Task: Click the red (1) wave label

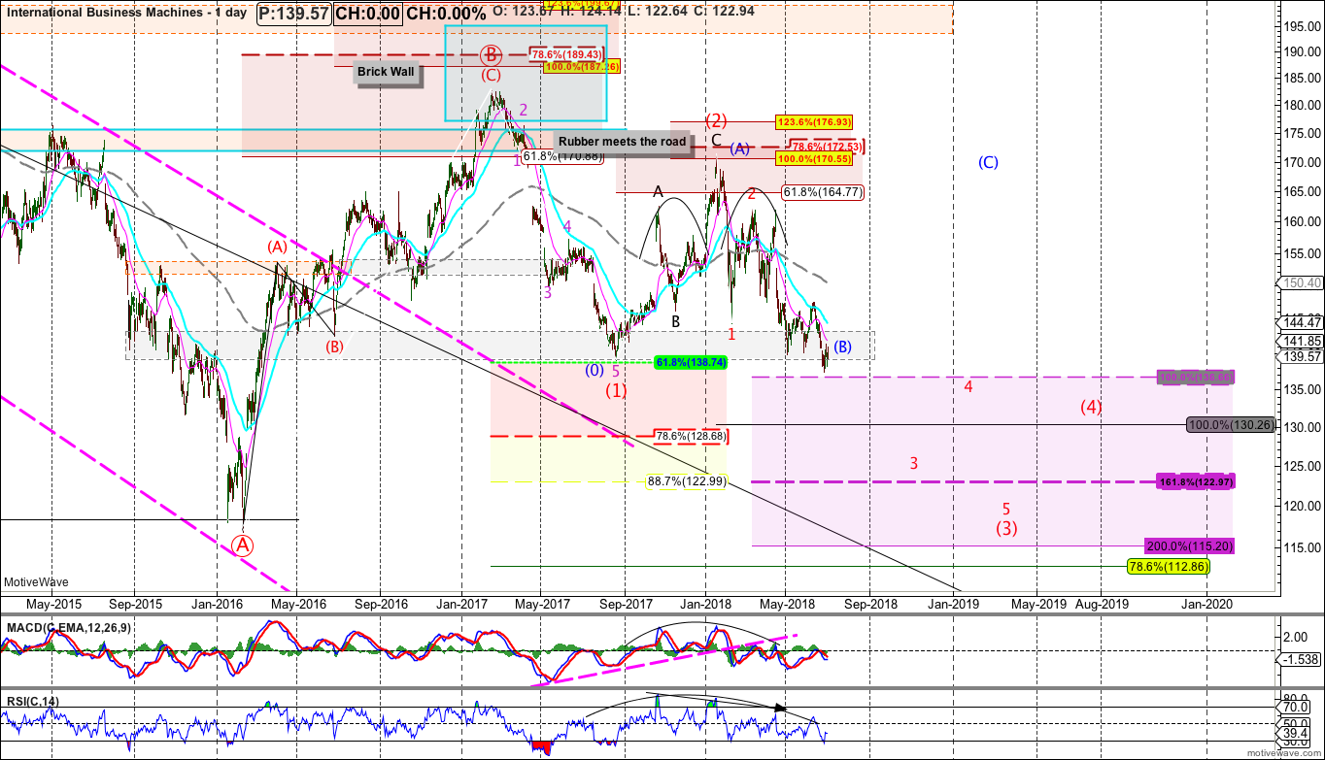Action: click(617, 390)
